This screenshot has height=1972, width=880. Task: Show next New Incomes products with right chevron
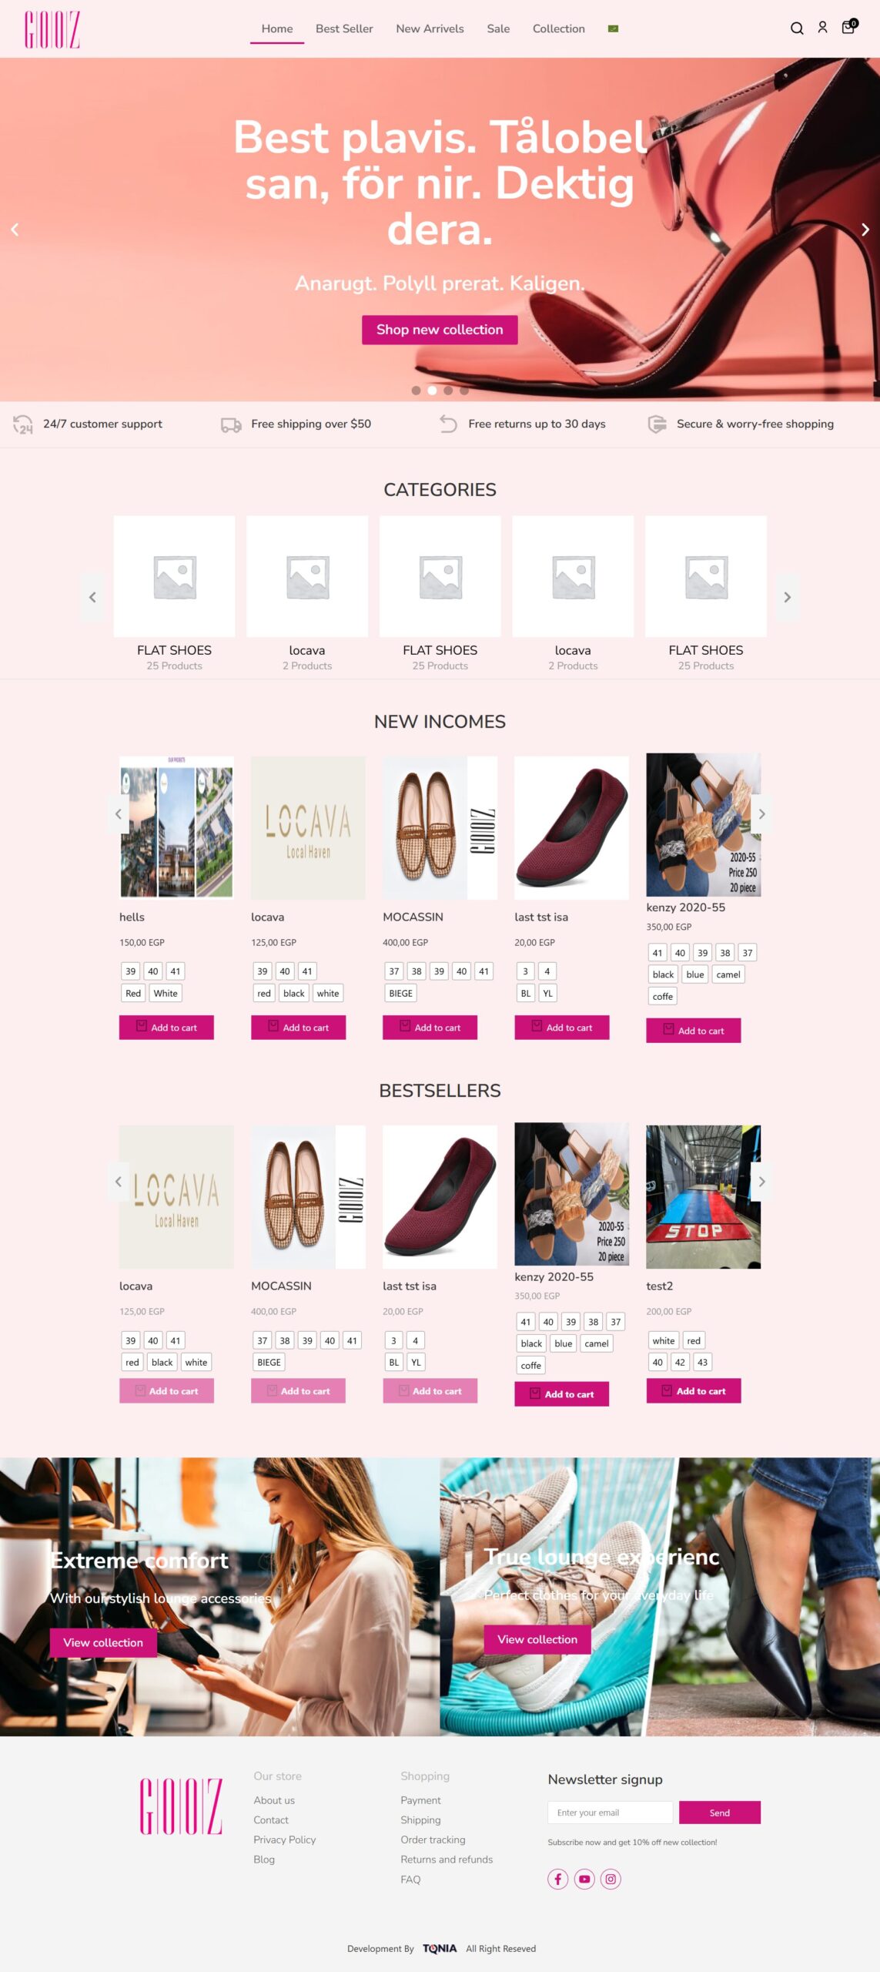coord(761,813)
